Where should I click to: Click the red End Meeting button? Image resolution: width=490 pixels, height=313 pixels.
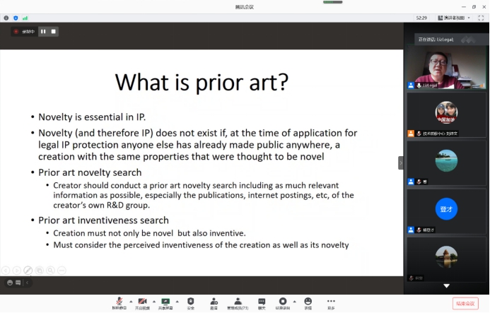point(465,303)
